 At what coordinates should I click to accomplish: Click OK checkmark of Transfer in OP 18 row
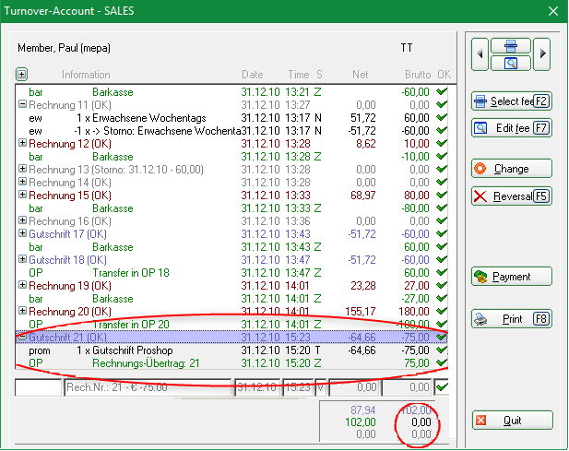441,272
